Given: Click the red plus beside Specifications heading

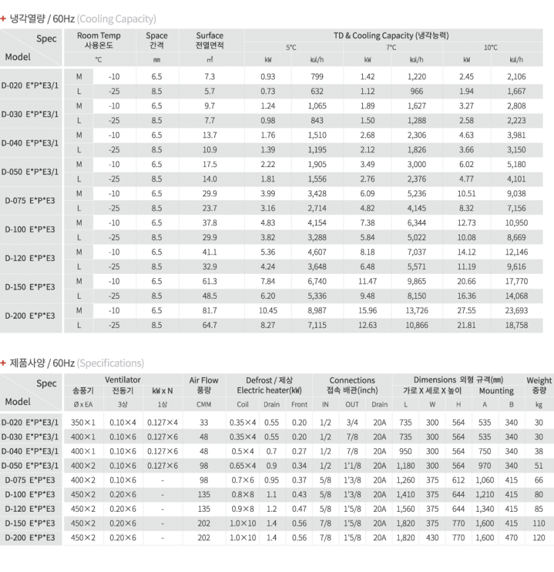Looking at the screenshot, I should (4, 363).
